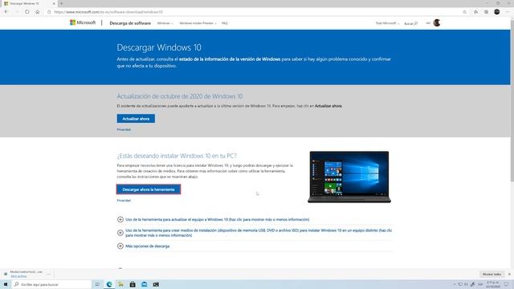Click the volume icon in the system tray
This screenshot has height=289, width=514.
466,284
